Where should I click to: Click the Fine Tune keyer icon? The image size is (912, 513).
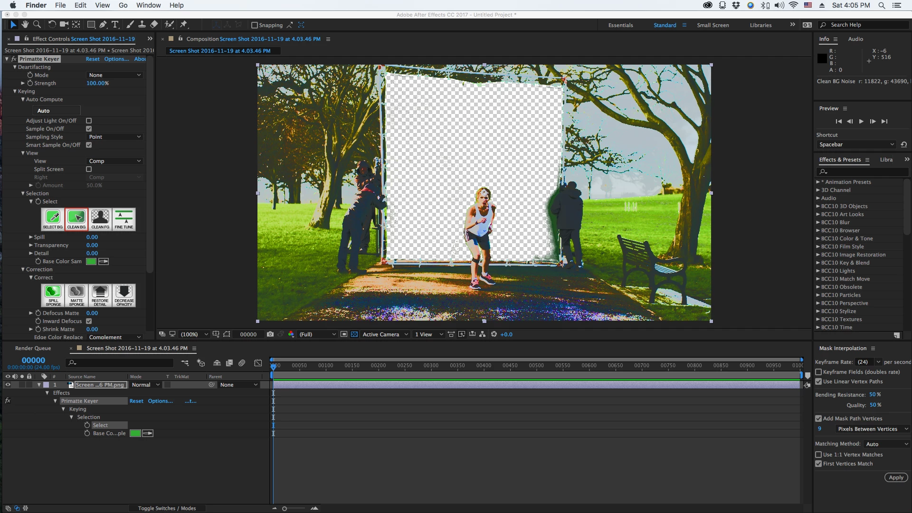(x=124, y=219)
